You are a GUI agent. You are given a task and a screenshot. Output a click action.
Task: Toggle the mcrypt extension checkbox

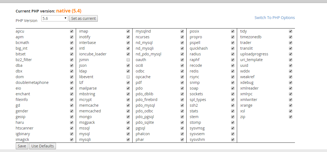coord(128,100)
